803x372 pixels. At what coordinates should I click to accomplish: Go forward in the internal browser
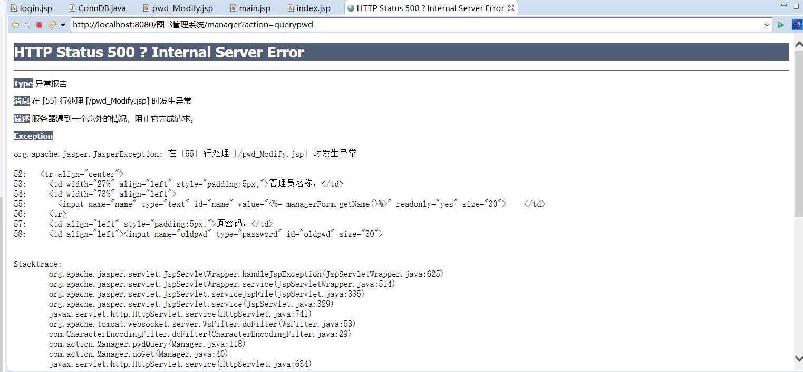(27, 25)
